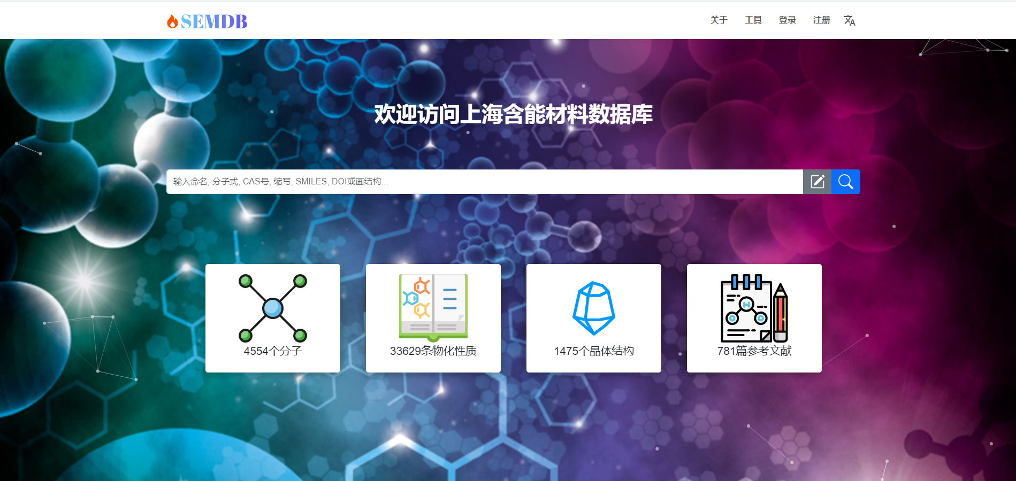Open the draw structure editor button
The image size is (1016, 481).
[x=817, y=182]
